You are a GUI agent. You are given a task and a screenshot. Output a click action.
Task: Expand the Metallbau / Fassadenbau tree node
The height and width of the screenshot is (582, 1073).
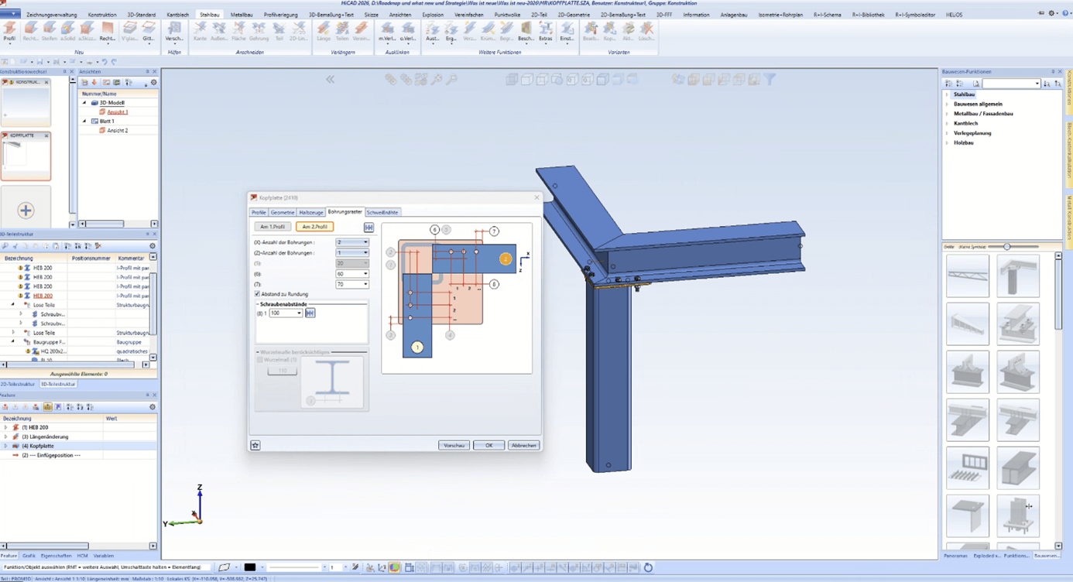click(947, 114)
